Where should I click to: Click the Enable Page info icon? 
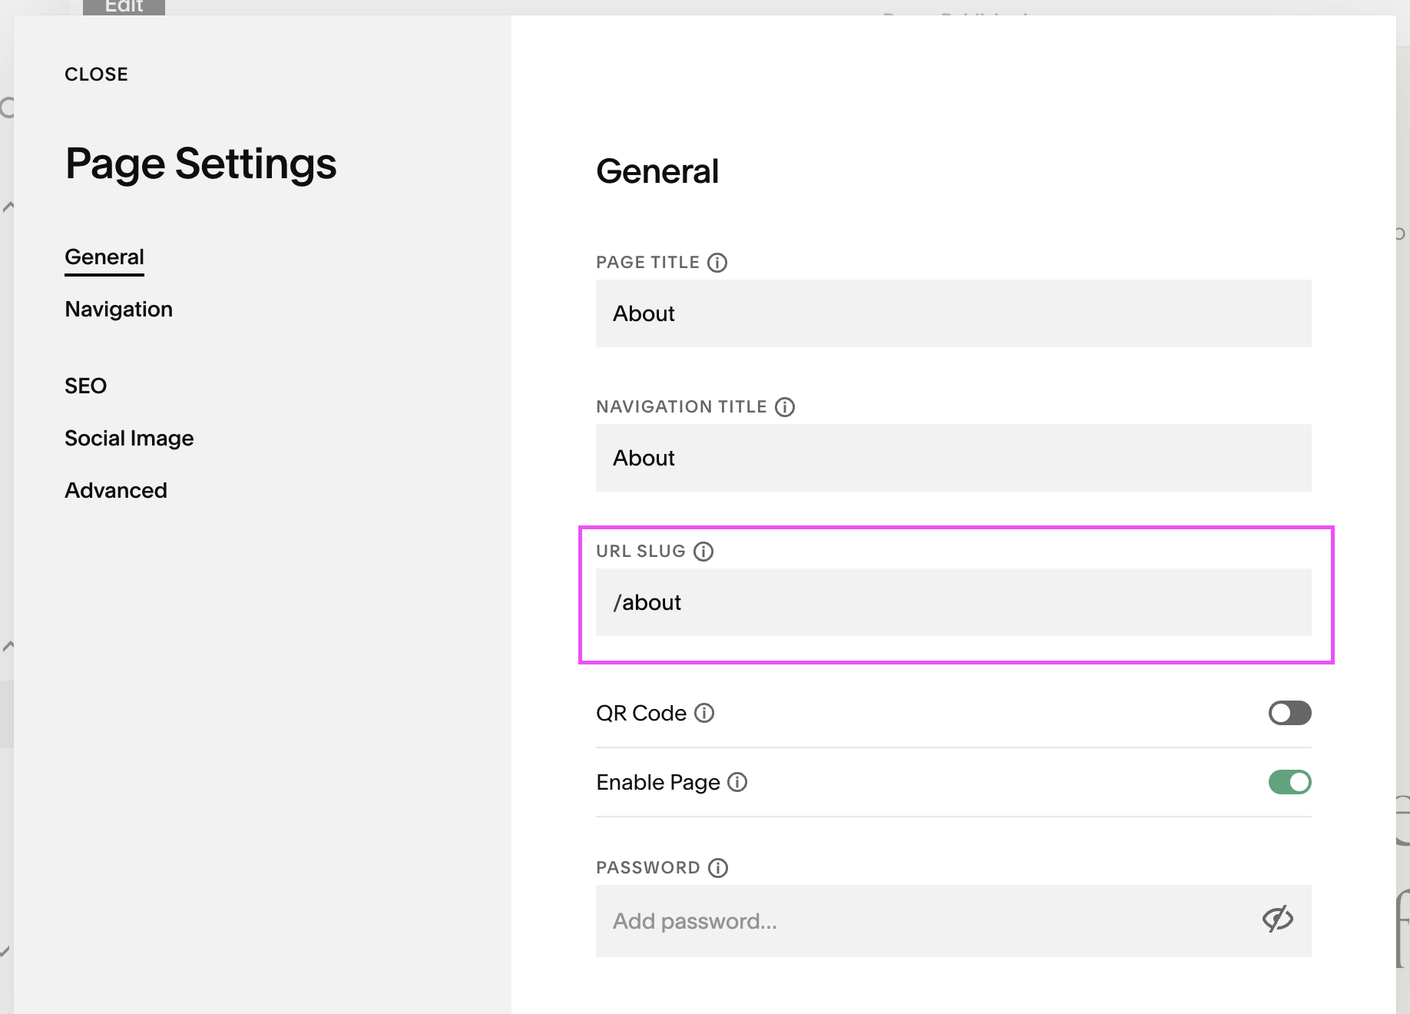click(737, 782)
